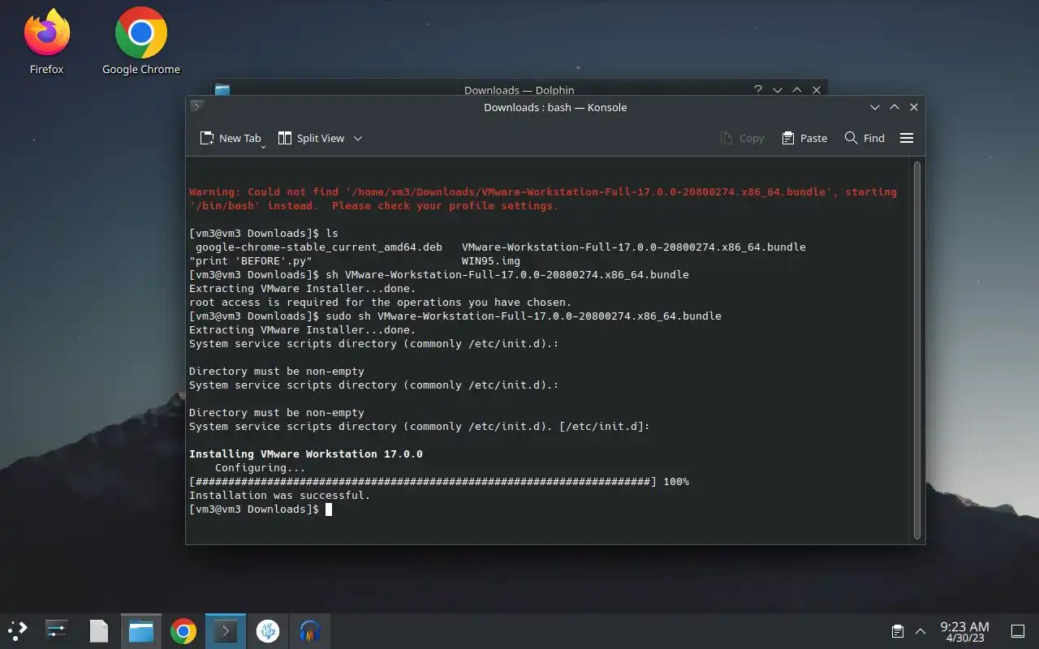
Task: Click Show Desktop button in panel
Action: [1017, 631]
